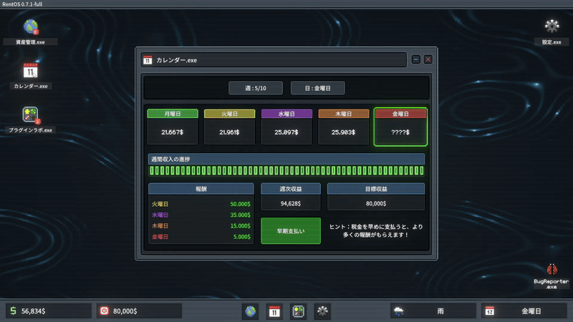The height and width of the screenshot is (322, 573).
Task: Click the settings gear in the taskbar
Action: [x=322, y=311]
